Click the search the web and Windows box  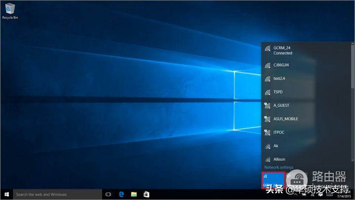click(57, 195)
